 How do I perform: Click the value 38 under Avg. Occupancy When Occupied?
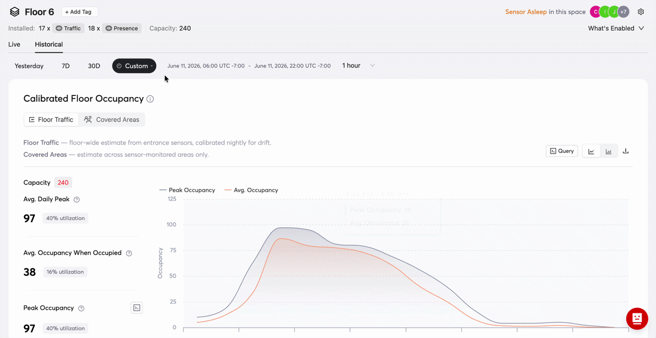[x=30, y=272]
